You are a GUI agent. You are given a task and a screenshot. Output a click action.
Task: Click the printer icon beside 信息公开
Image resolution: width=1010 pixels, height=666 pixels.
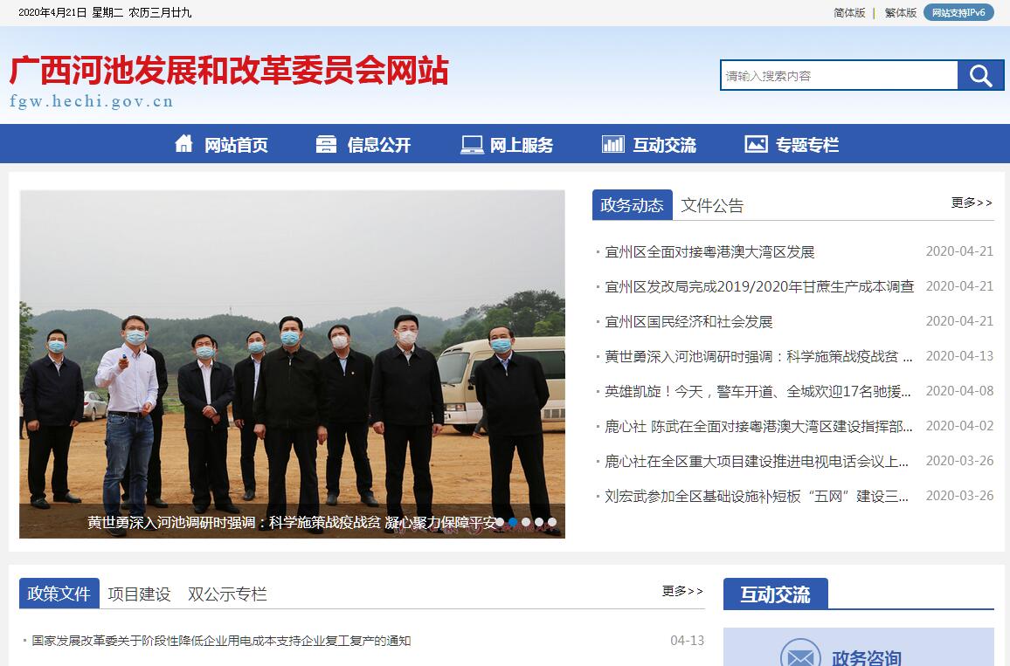pyautogui.click(x=326, y=144)
